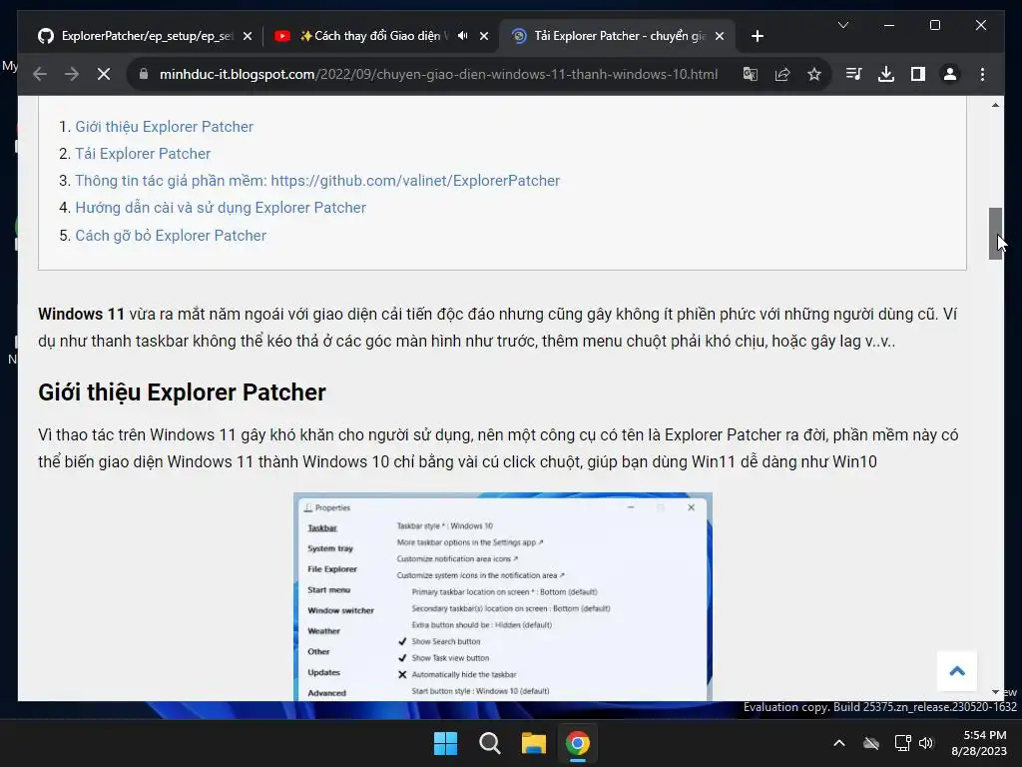Screen dimensions: 1022x767
Task: Open Giới thiệu Explorer Patcher link
Action: (165, 127)
